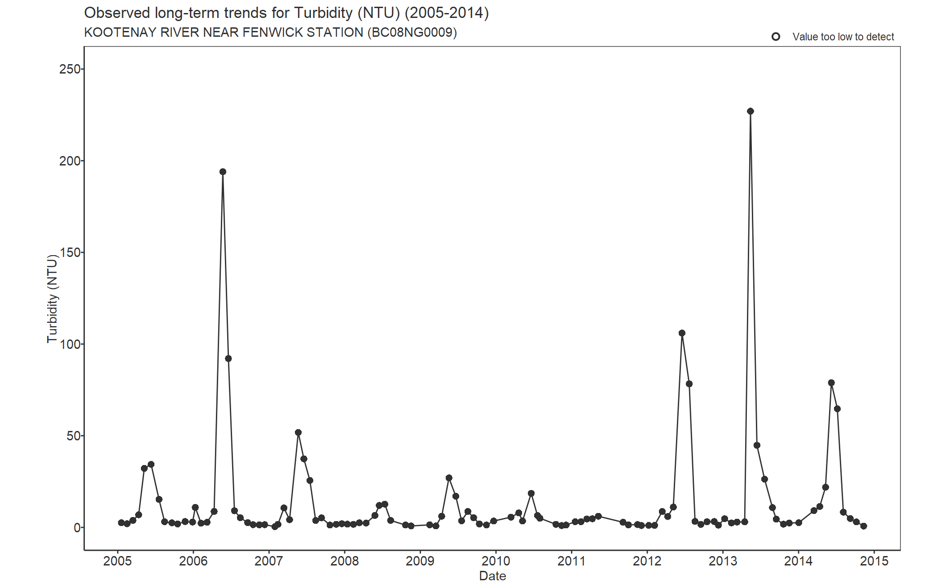Click the 250 y-axis tick label
Screen dimensions: 948x587
click(x=70, y=69)
